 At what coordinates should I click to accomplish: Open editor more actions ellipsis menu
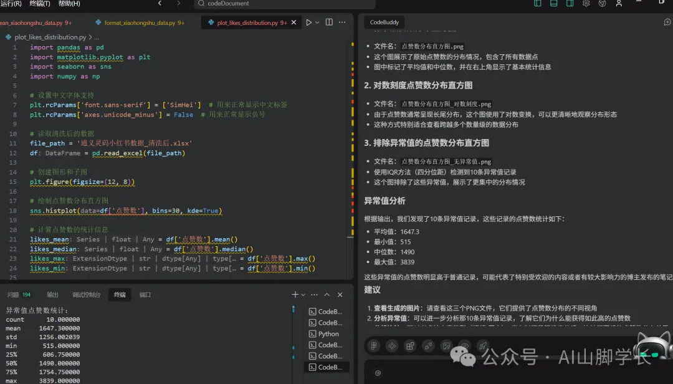342,22
